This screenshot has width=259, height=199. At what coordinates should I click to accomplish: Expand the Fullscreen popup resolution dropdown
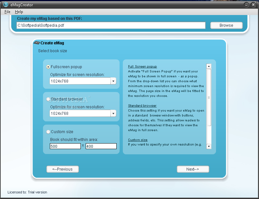(x=113, y=81)
